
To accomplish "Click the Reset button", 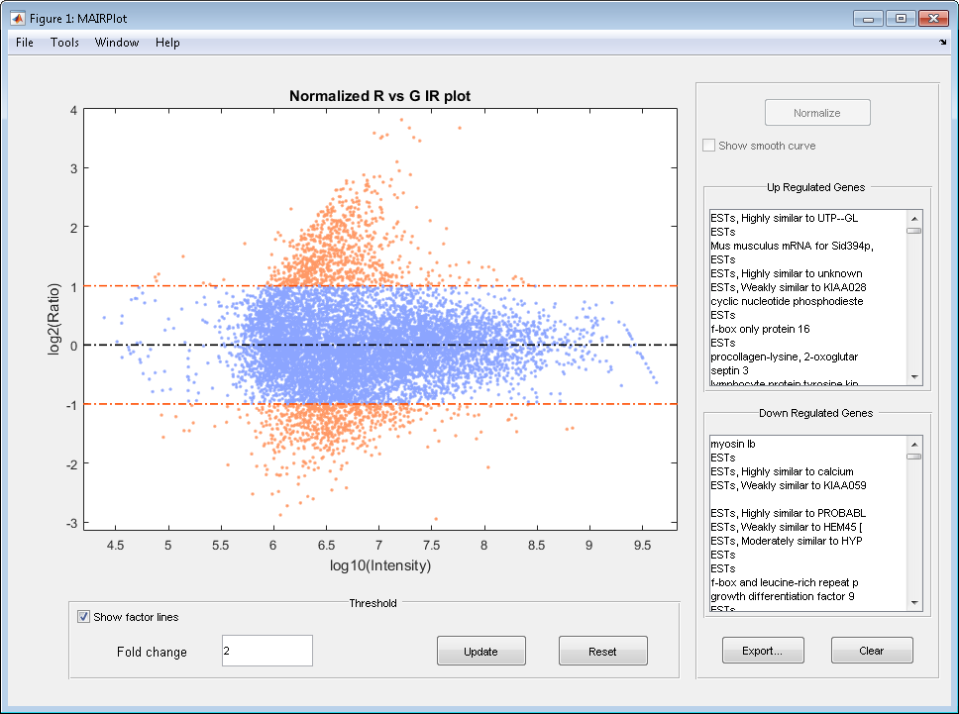I will [x=602, y=651].
